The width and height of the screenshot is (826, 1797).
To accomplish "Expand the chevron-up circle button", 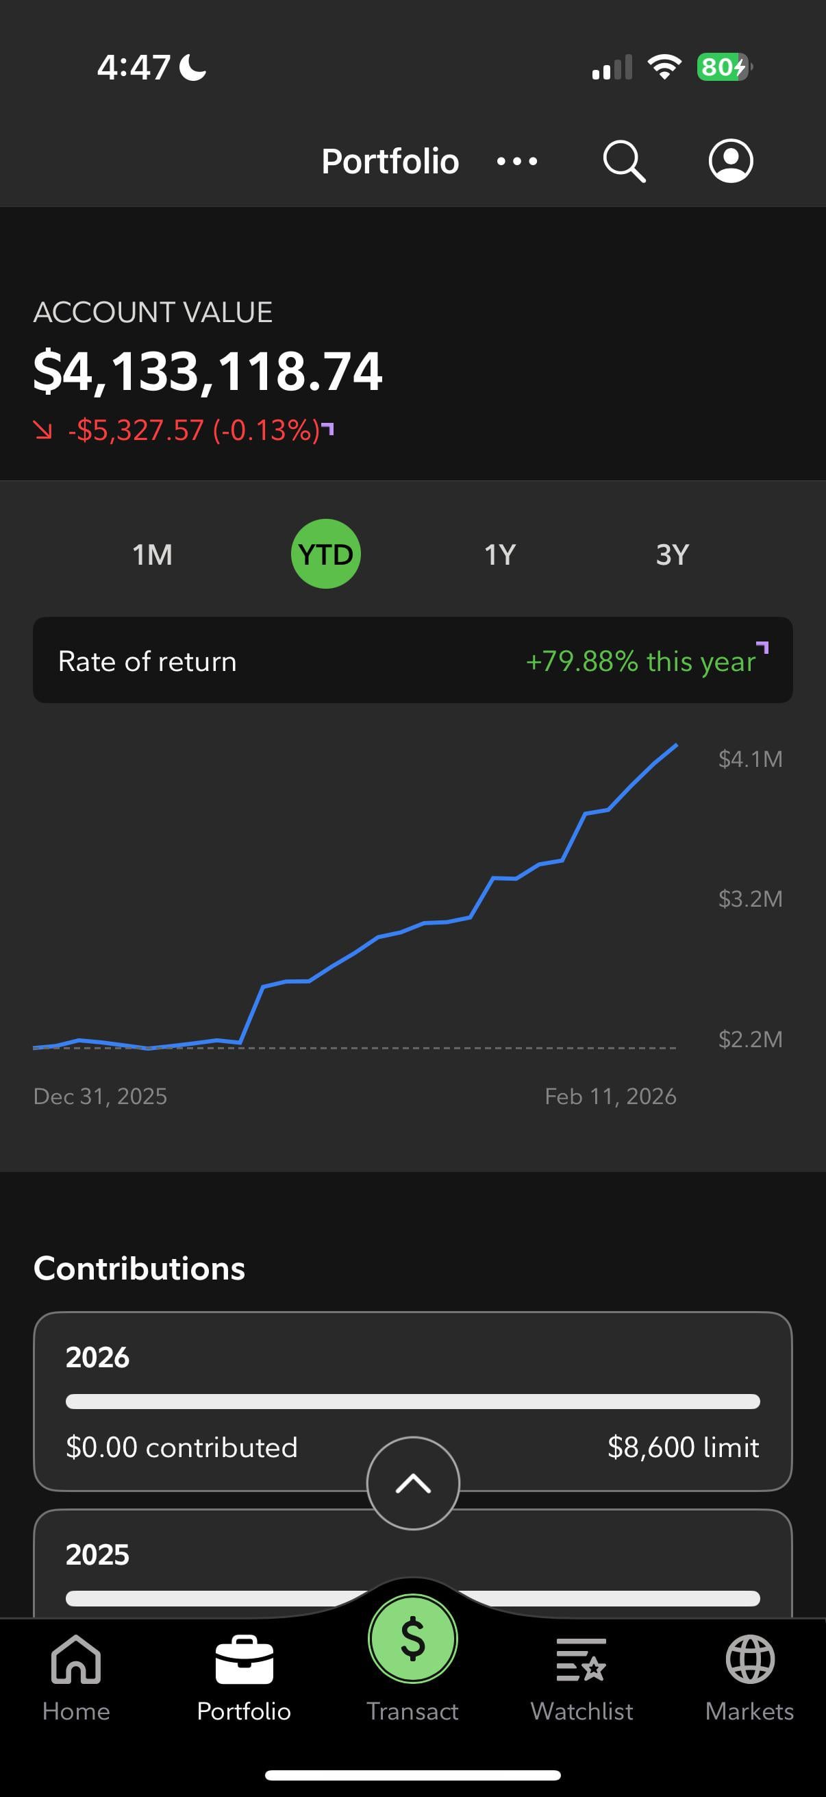I will coord(412,1483).
